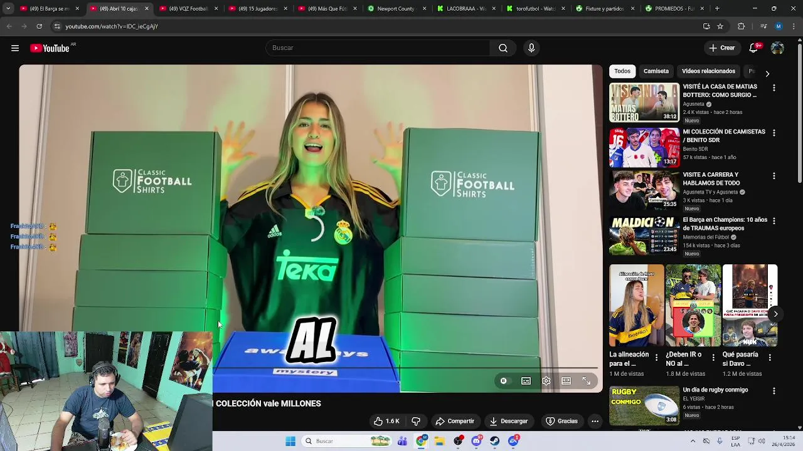
Task: Open Discord from the taskbar
Action: point(477,441)
